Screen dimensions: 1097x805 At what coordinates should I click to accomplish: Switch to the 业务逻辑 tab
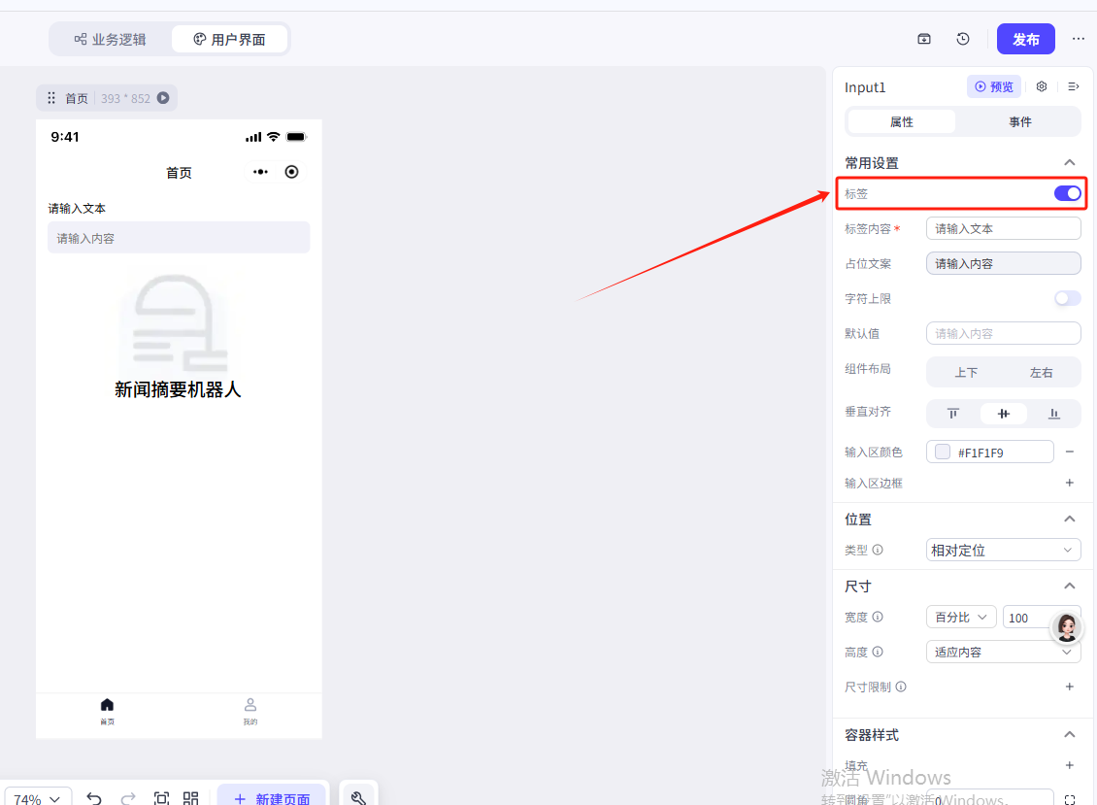111,40
